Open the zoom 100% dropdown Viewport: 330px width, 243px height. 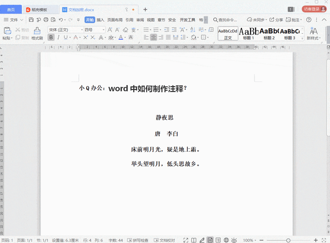250,240
